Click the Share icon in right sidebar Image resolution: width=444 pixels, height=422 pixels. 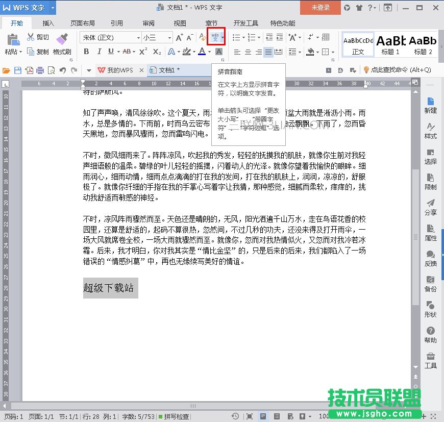(430, 207)
